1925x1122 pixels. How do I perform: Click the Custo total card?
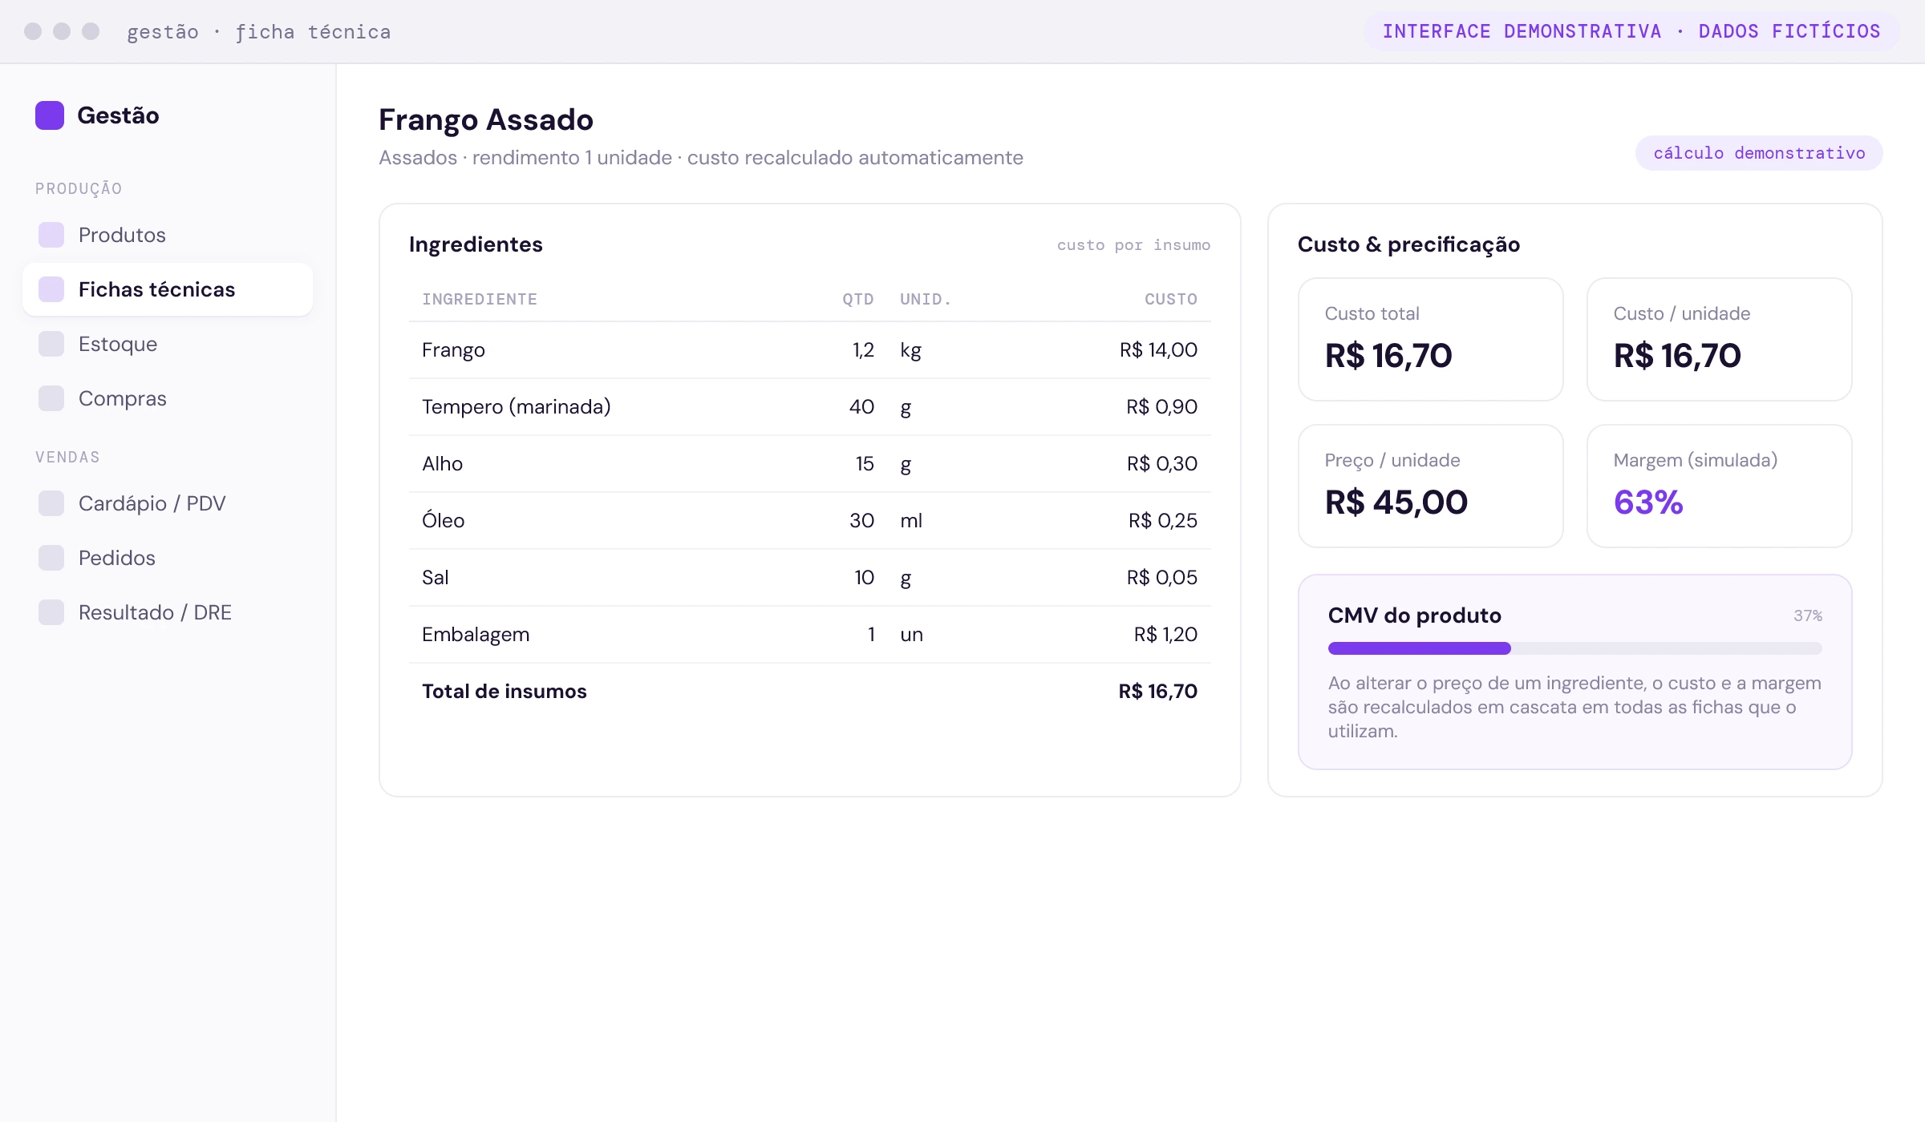pyautogui.click(x=1431, y=340)
